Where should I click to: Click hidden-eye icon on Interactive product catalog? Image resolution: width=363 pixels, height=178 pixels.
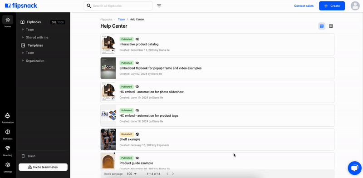coord(137,39)
